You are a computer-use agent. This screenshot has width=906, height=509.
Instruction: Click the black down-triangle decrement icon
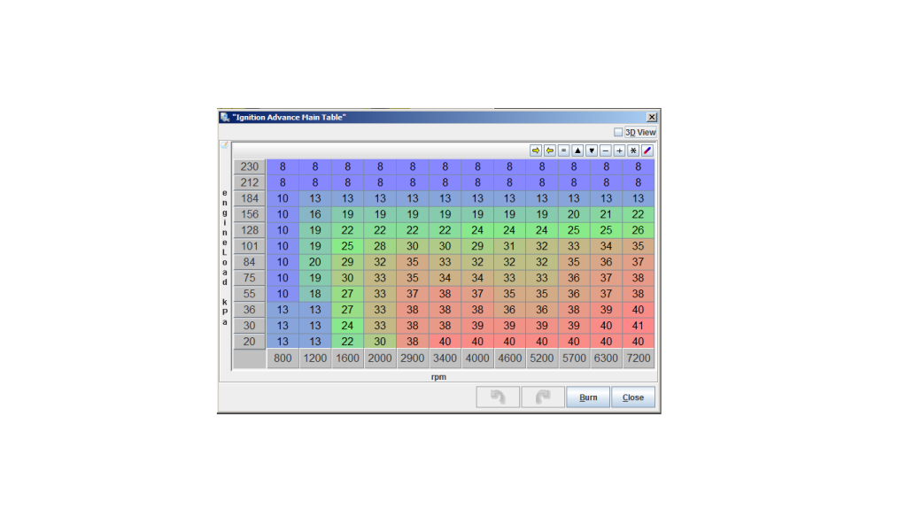click(591, 150)
